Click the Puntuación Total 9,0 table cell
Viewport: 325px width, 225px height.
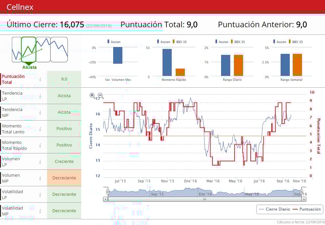(x=64, y=79)
